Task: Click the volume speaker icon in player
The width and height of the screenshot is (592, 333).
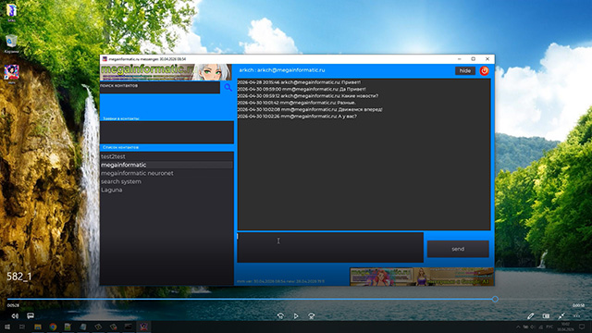Action: [15, 316]
